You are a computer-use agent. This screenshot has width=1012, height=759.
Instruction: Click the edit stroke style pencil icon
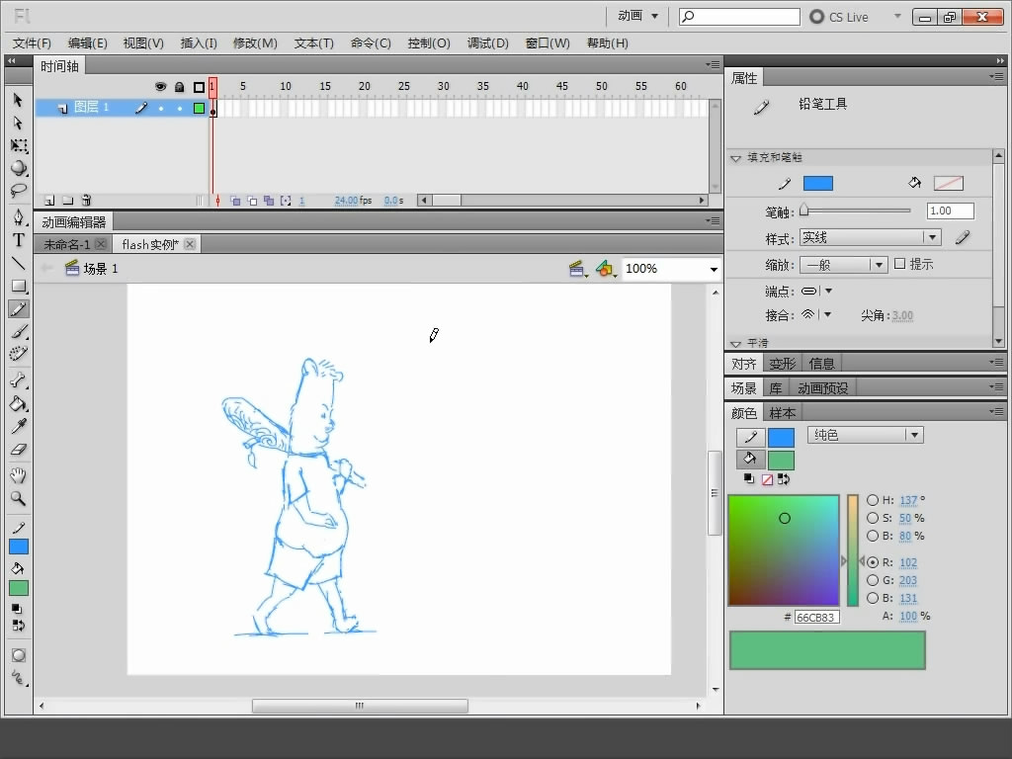[963, 237]
